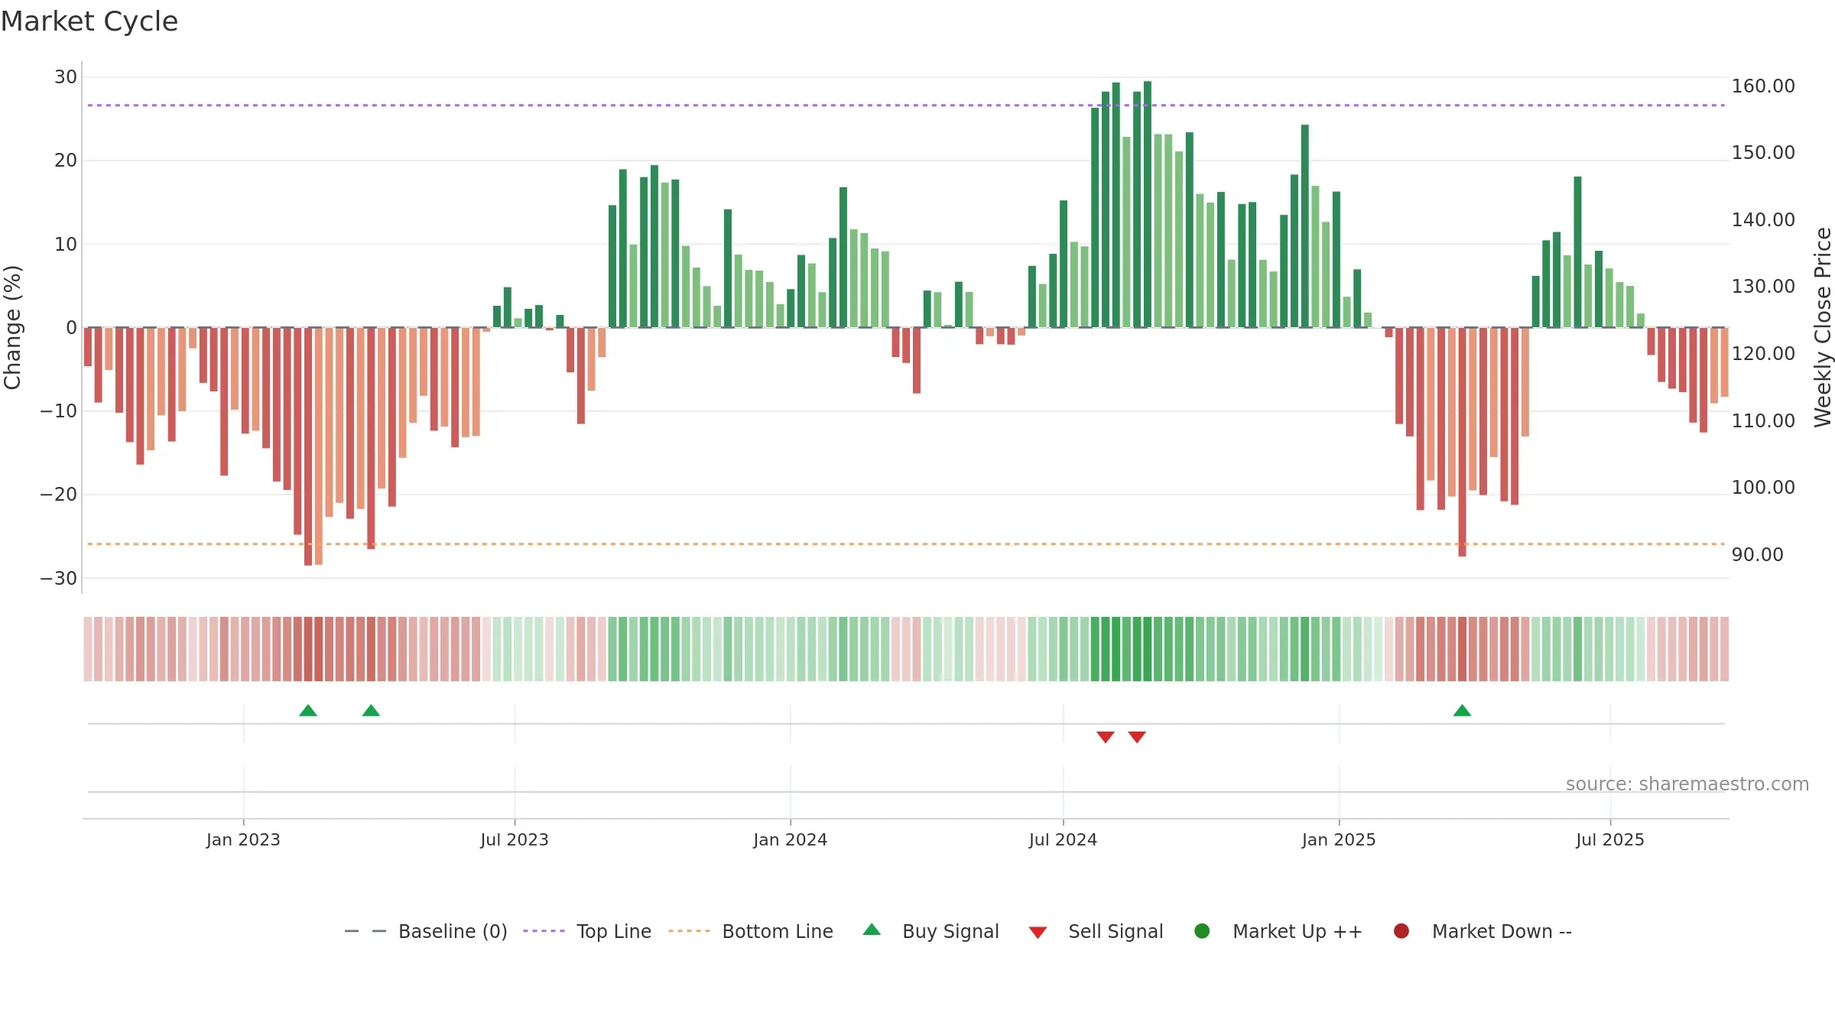Click the 160.00 price tick label
This screenshot has width=1835, height=1032.
point(1763,86)
